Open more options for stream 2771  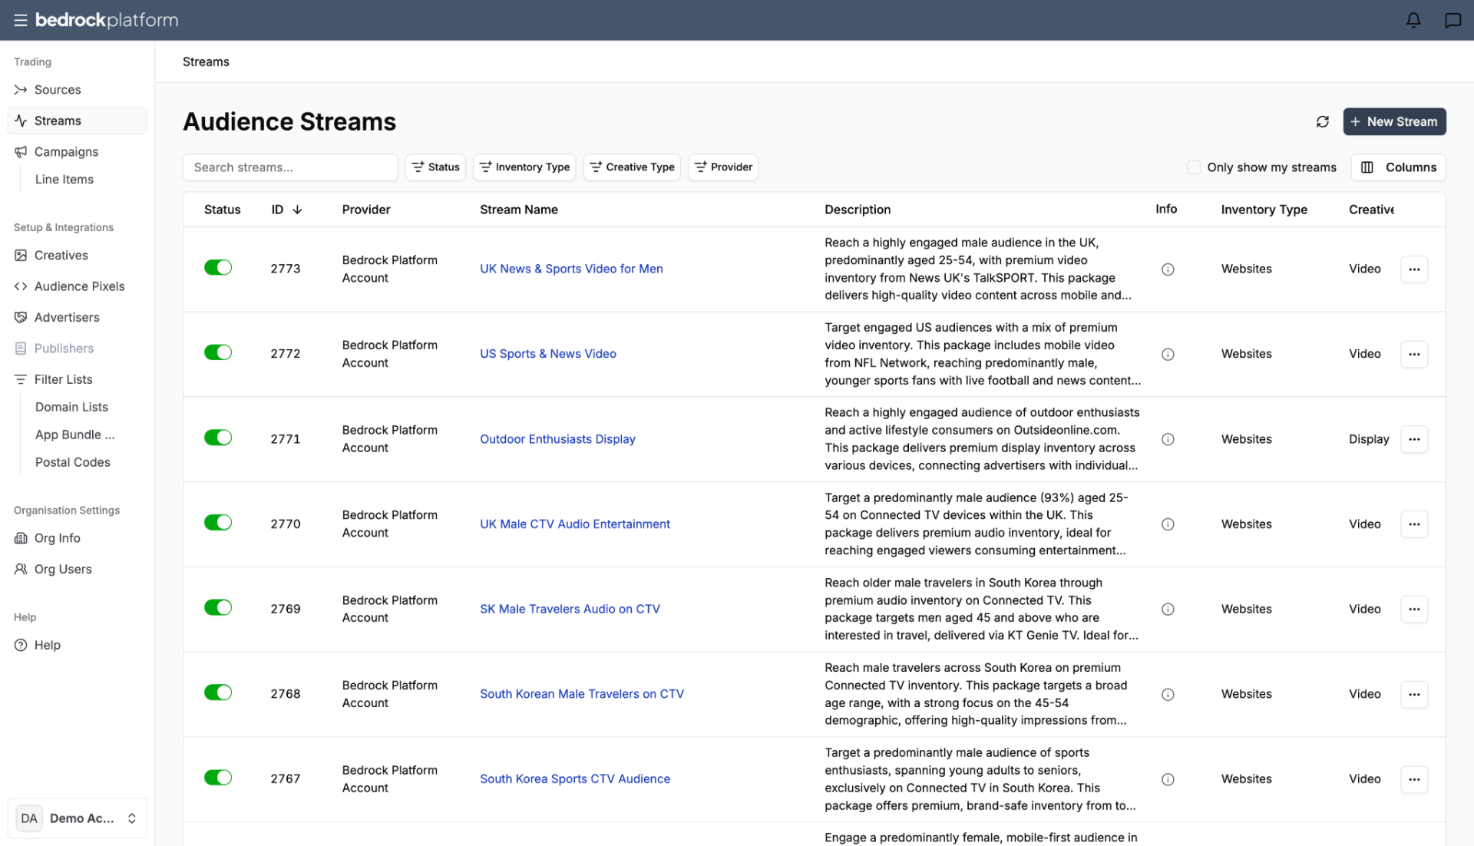click(1414, 439)
